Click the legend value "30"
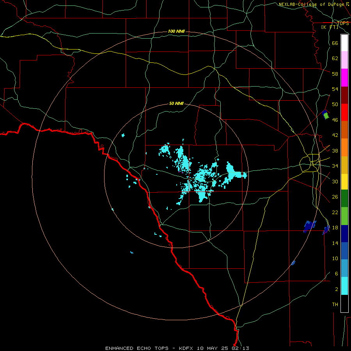This screenshot has width=351, height=351. (x=335, y=181)
